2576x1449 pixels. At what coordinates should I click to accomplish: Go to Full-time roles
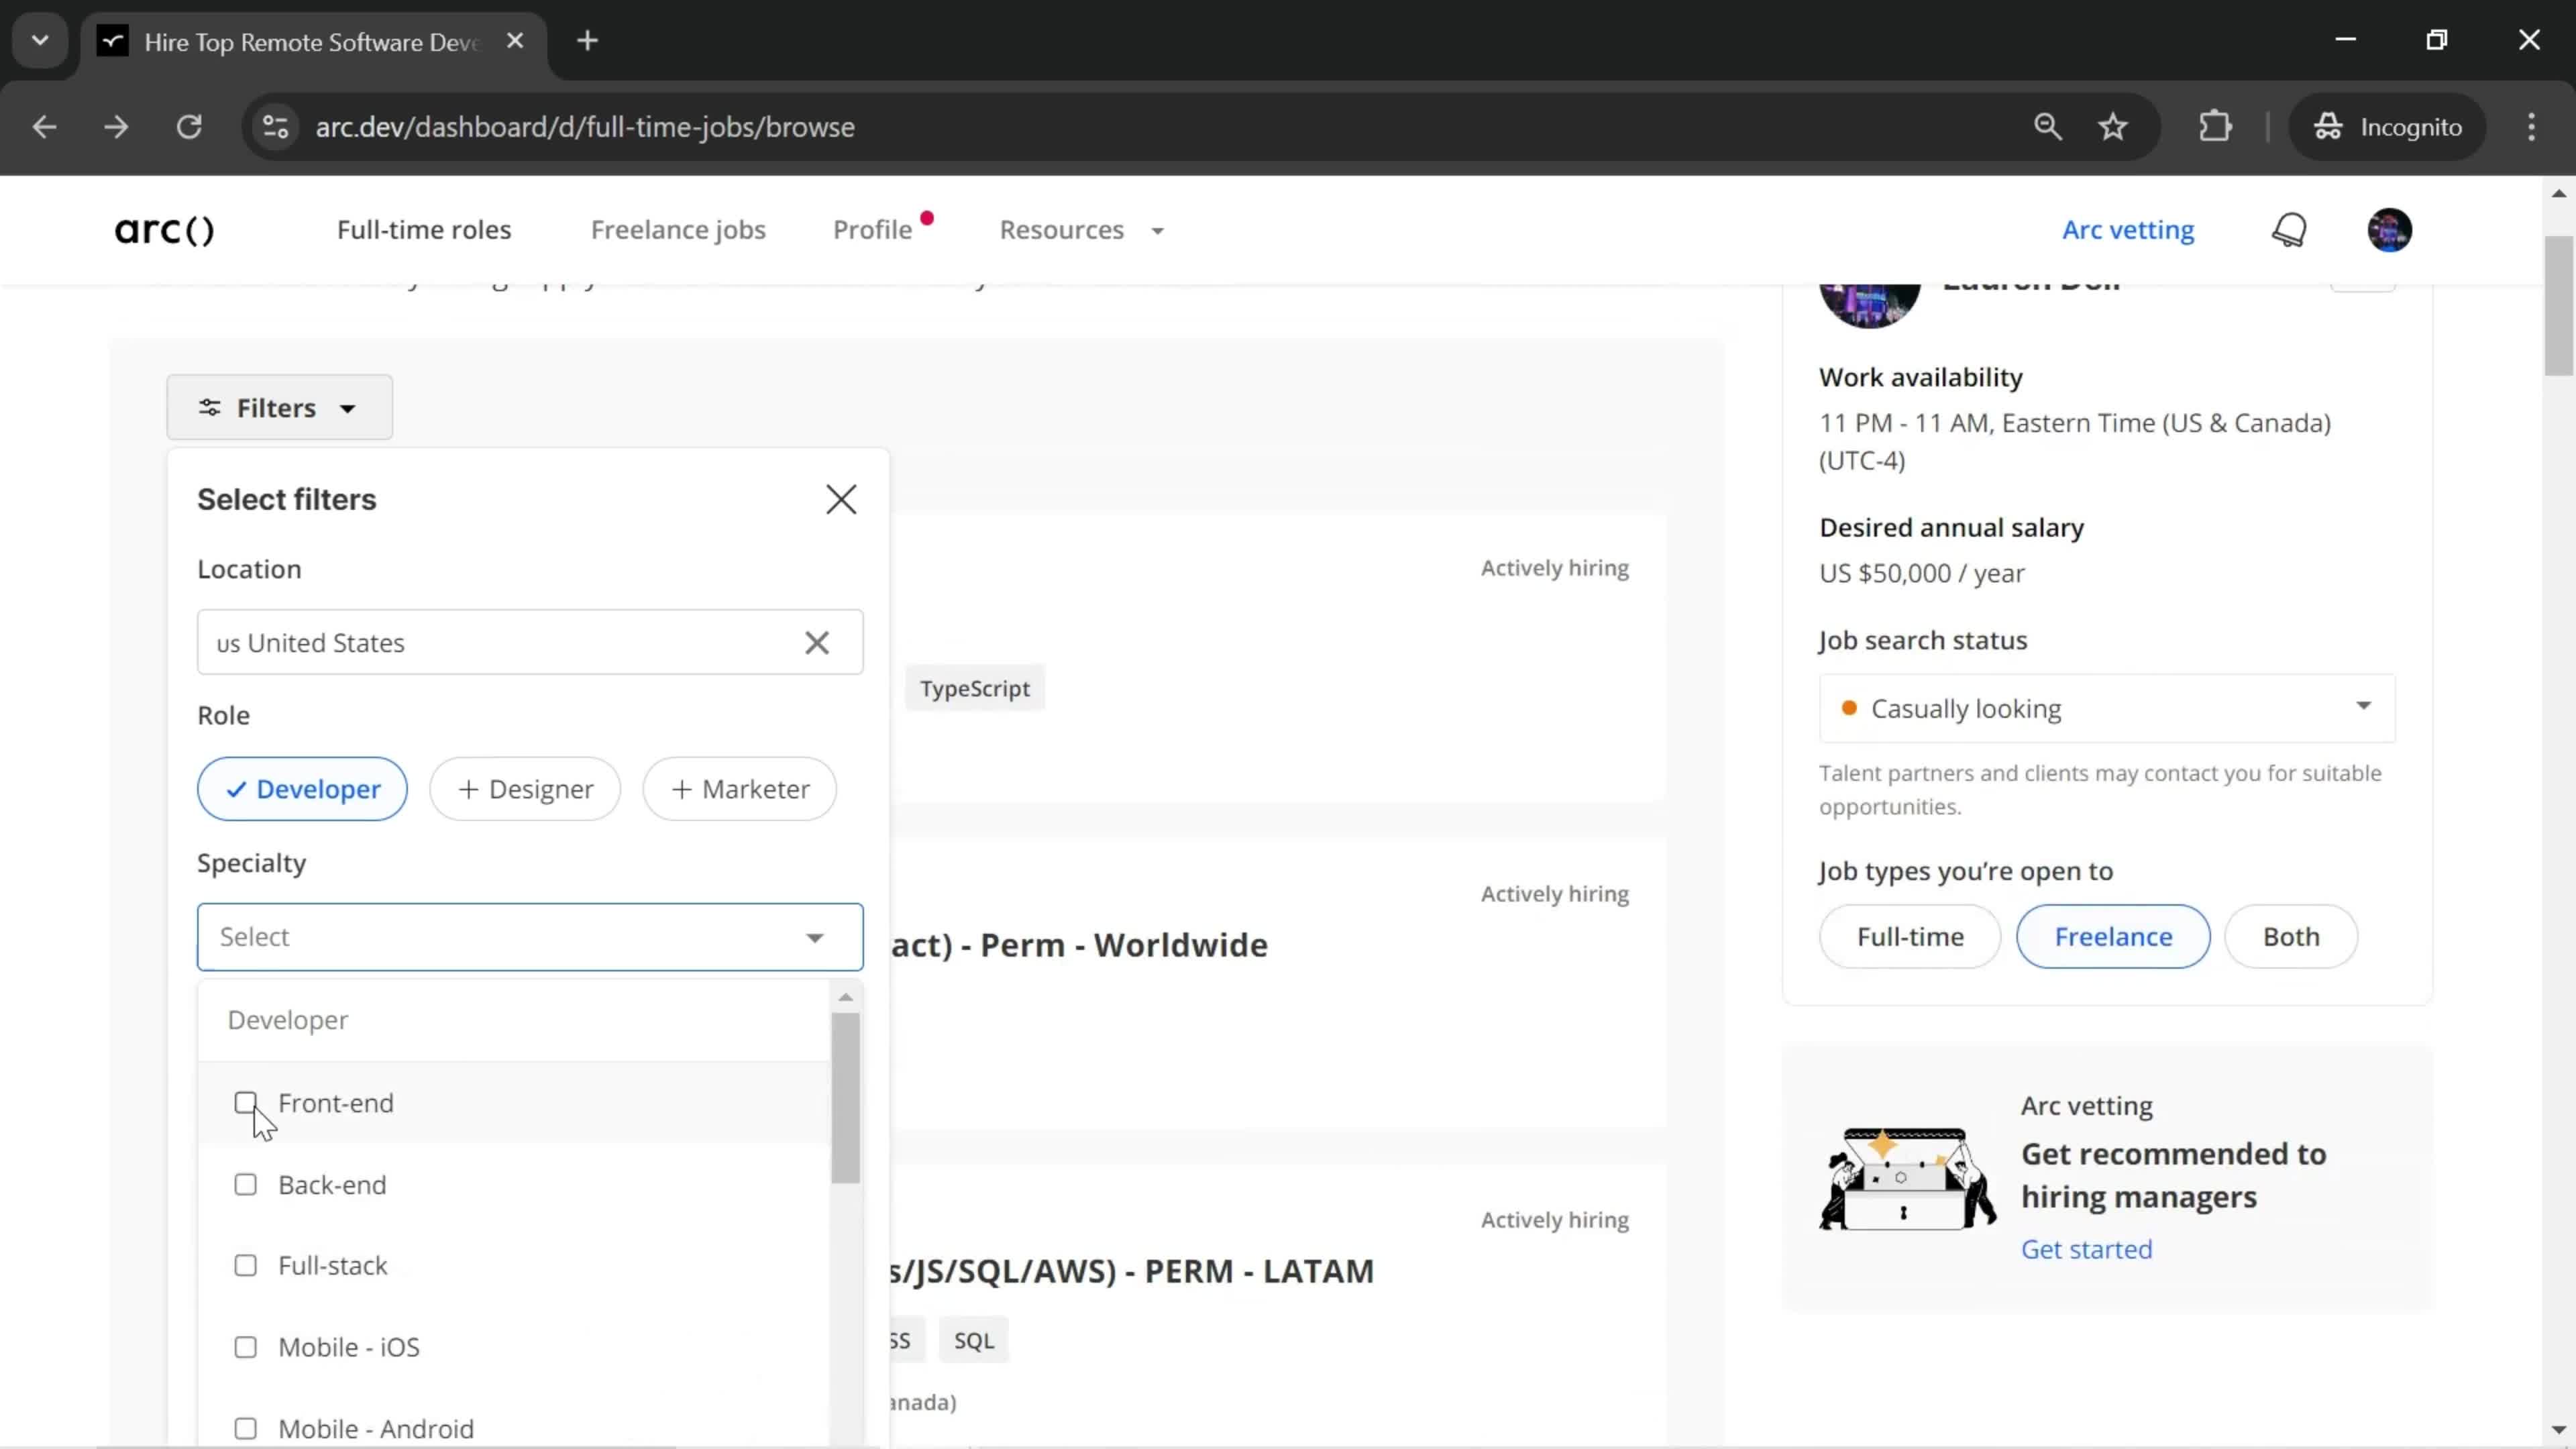click(x=423, y=230)
